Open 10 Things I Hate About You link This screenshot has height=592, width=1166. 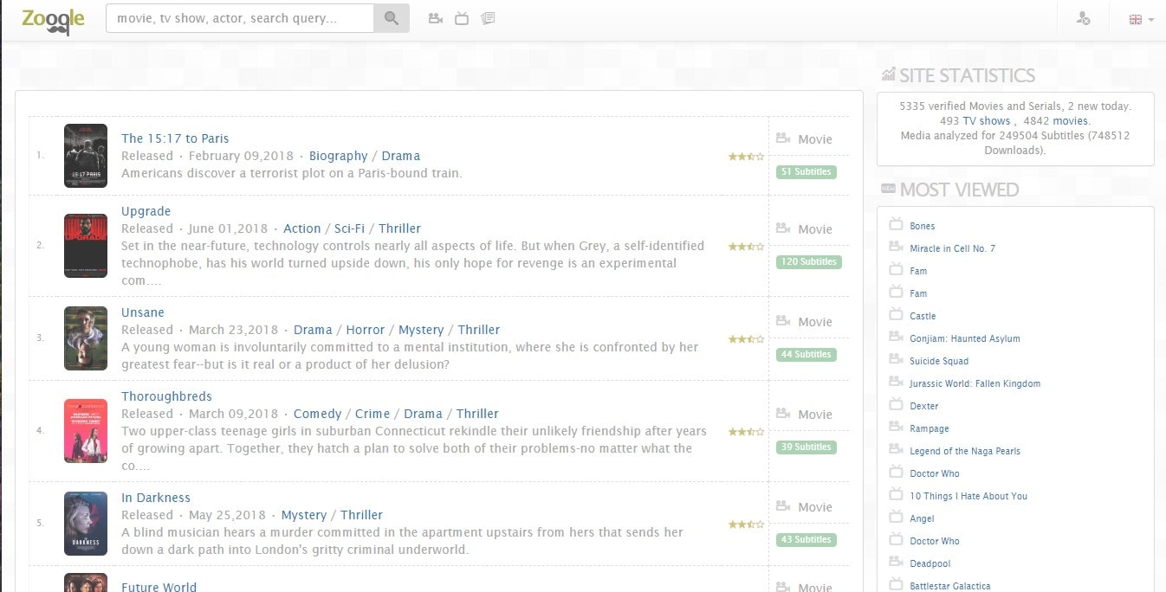point(968,496)
